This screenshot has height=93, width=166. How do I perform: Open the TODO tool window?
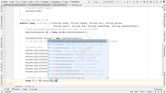7,89
